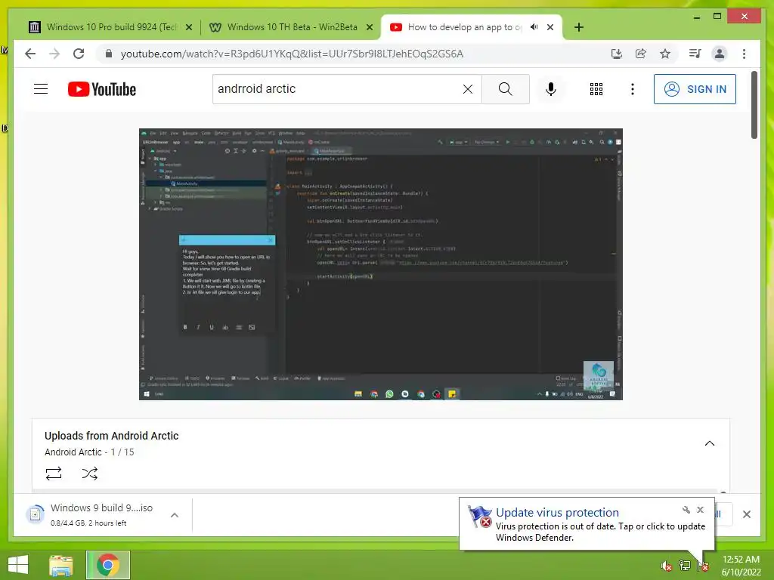Close the How to develop an app tab

pos(550,27)
